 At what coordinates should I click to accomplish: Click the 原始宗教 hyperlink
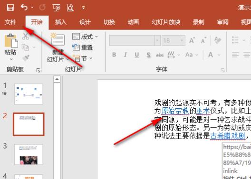tap(175, 111)
